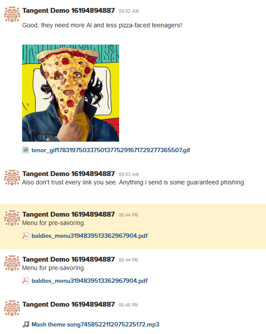
Task: Open baldies_menu PDF link in the unhighlighted message
Action: [90, 281]
